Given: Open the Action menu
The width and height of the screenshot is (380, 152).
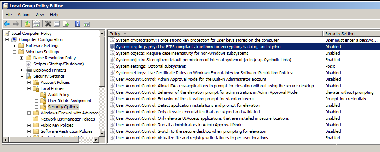Looking at the screenshot, I should coord(23,15).
